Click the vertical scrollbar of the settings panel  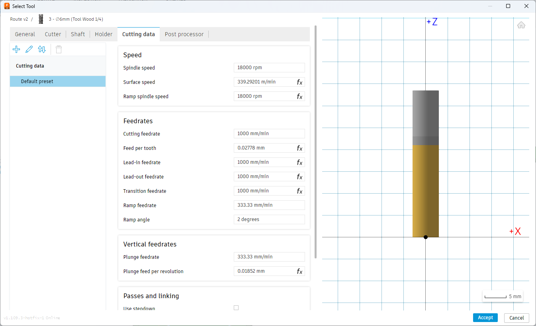(x=316, y=142)
